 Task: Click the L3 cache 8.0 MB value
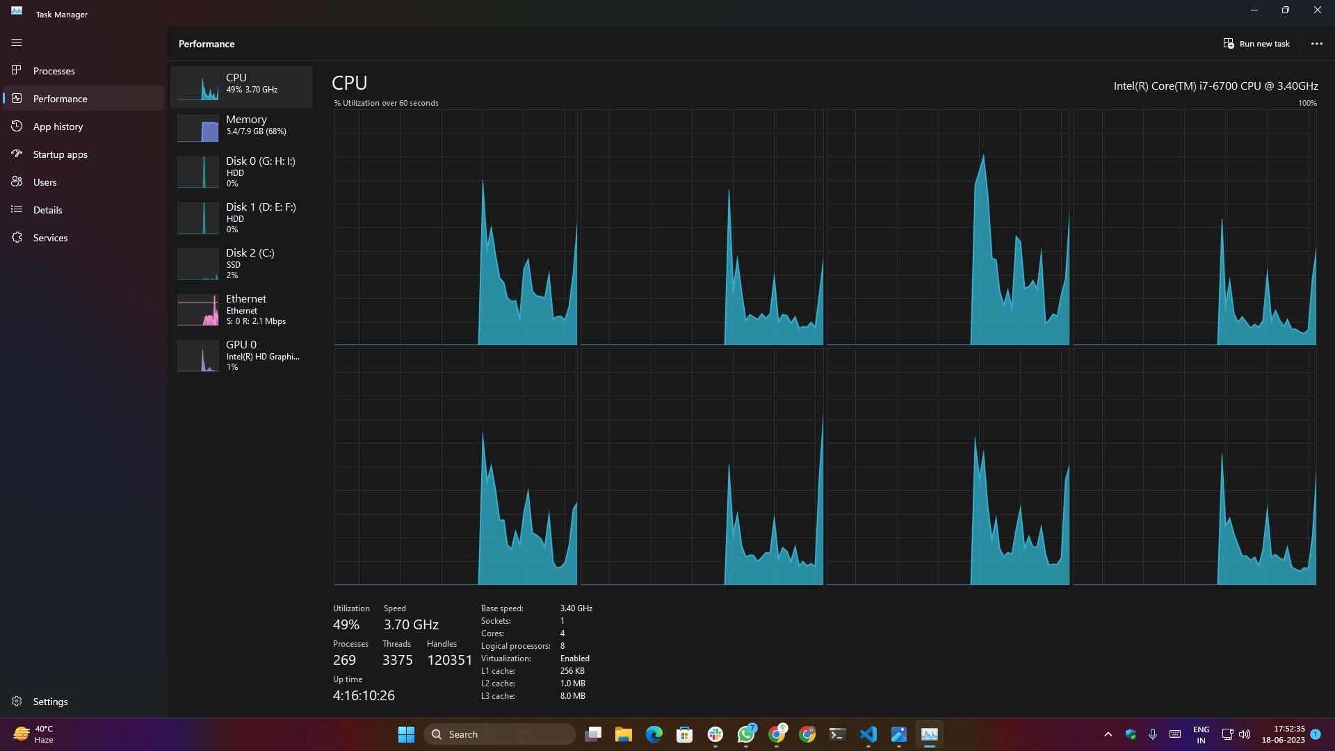click(x=573, y=696)
